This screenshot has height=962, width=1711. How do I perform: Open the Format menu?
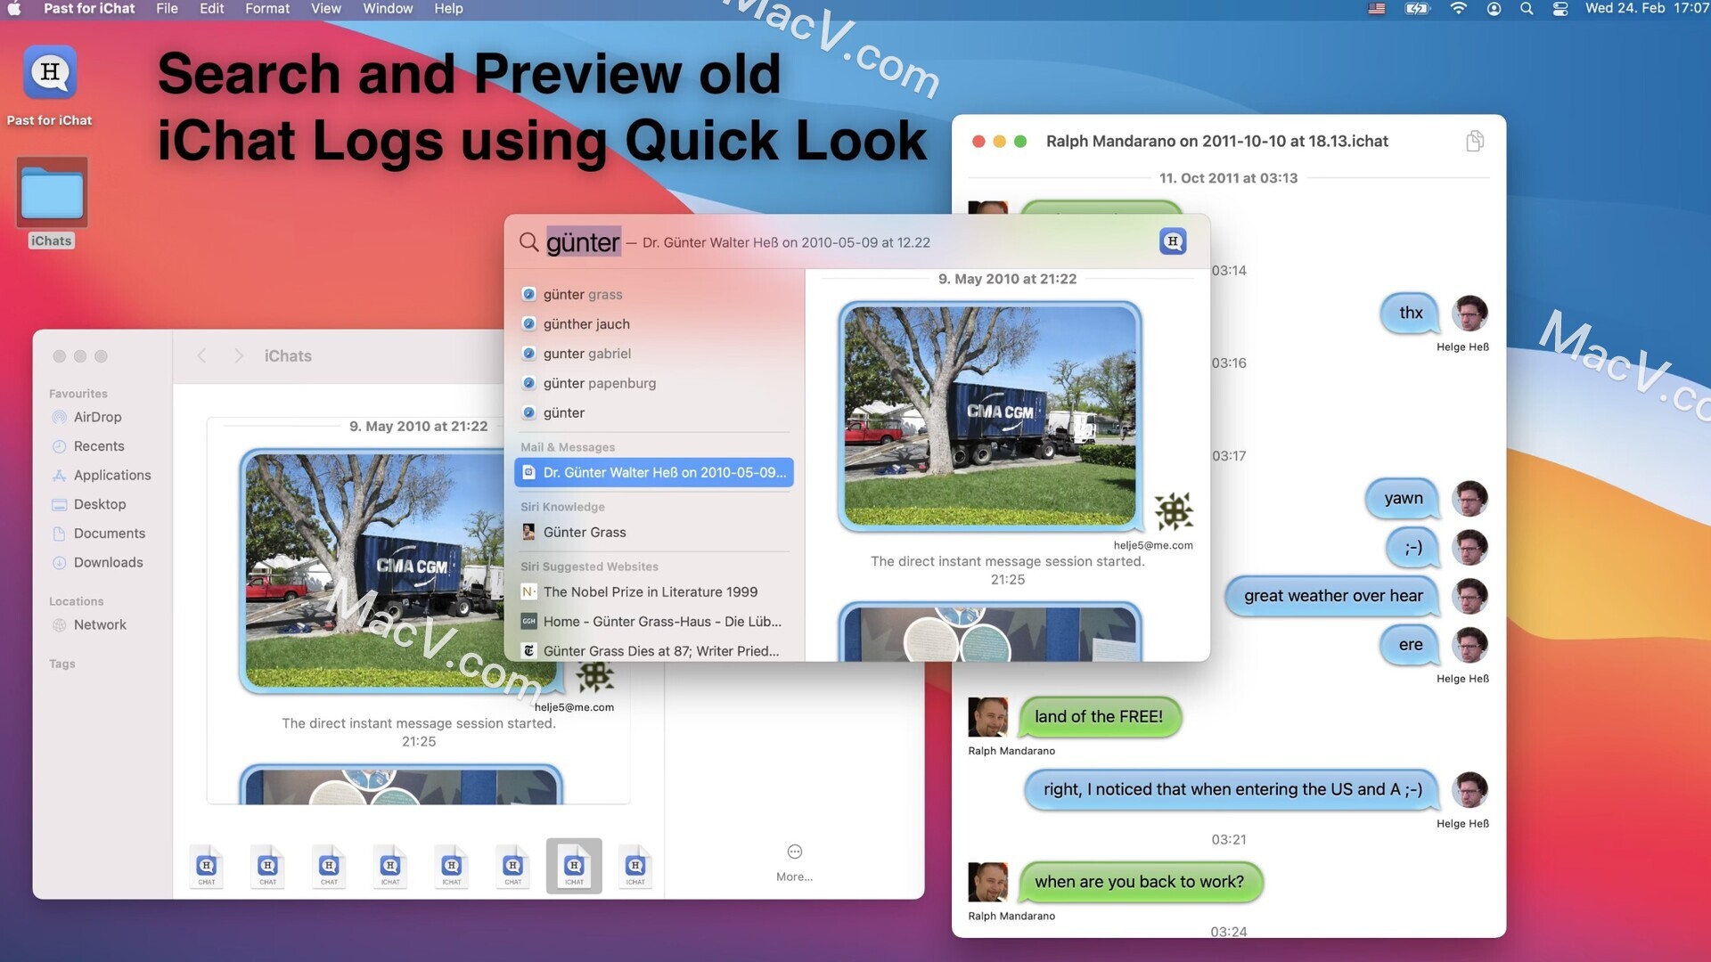(x=267, y=9)
